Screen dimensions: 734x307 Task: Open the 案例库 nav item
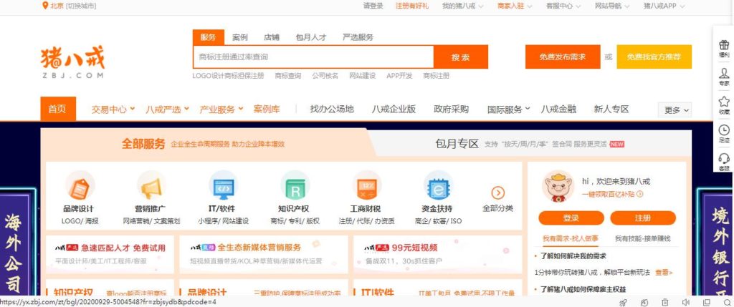(x=267, y=109)
